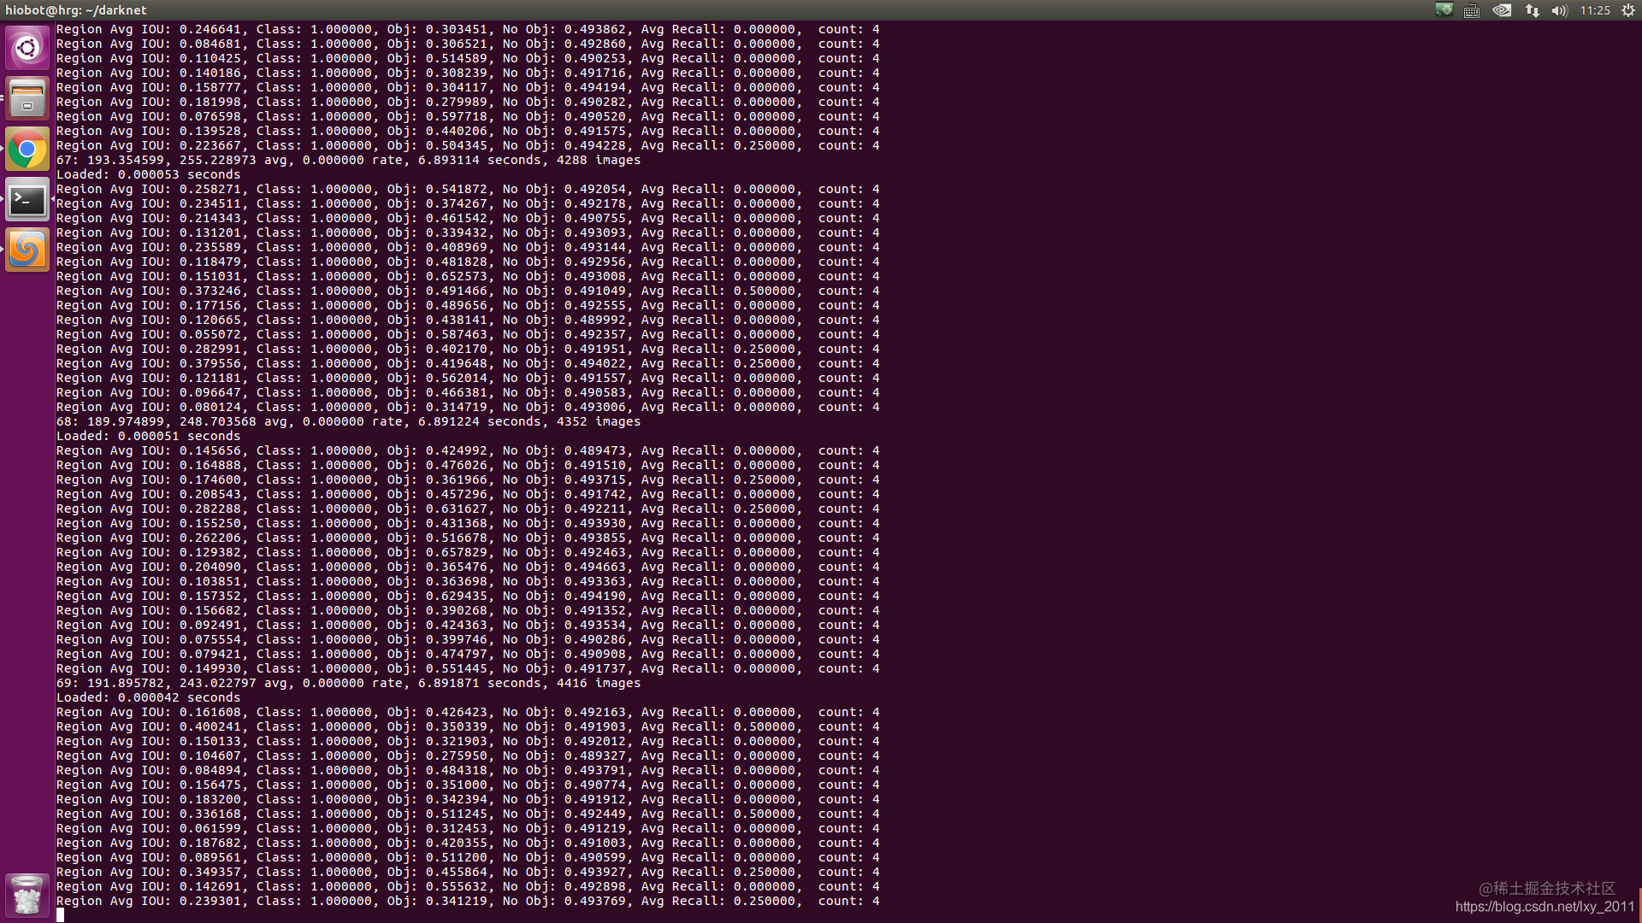Image resolution: width=1642 pixels, height=923 pixels.
Task: Open the Ubuntu Dash search launcher
Action: pyautogui.click(x=27, y=48)
